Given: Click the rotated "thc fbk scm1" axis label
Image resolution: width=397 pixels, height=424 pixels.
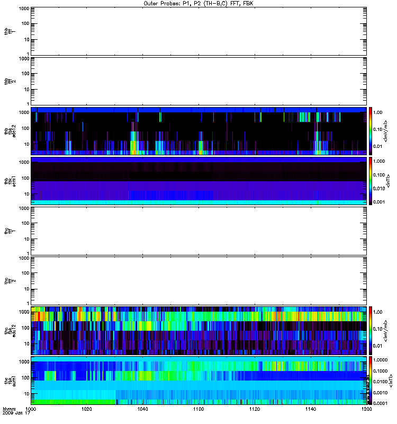Looking at the screenshot, I should tap(10, 381).
